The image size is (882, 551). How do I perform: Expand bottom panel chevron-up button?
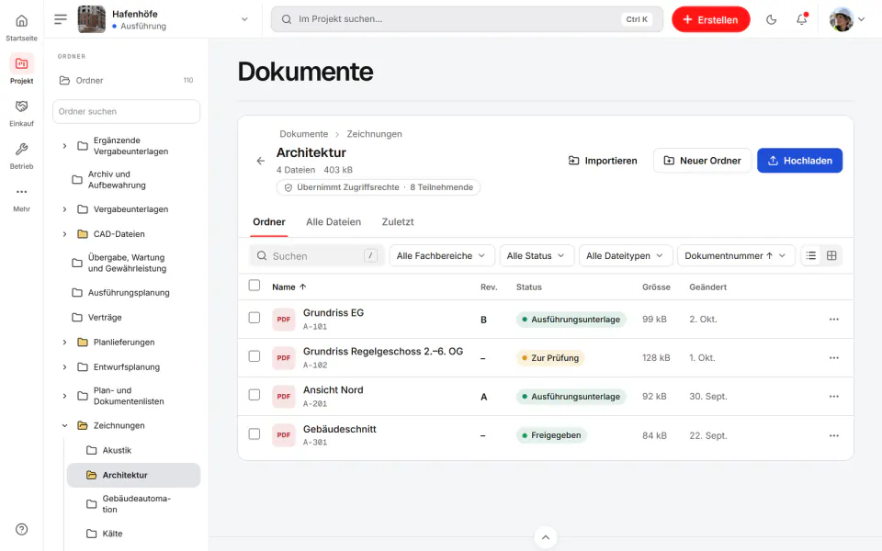coord(545,537)
